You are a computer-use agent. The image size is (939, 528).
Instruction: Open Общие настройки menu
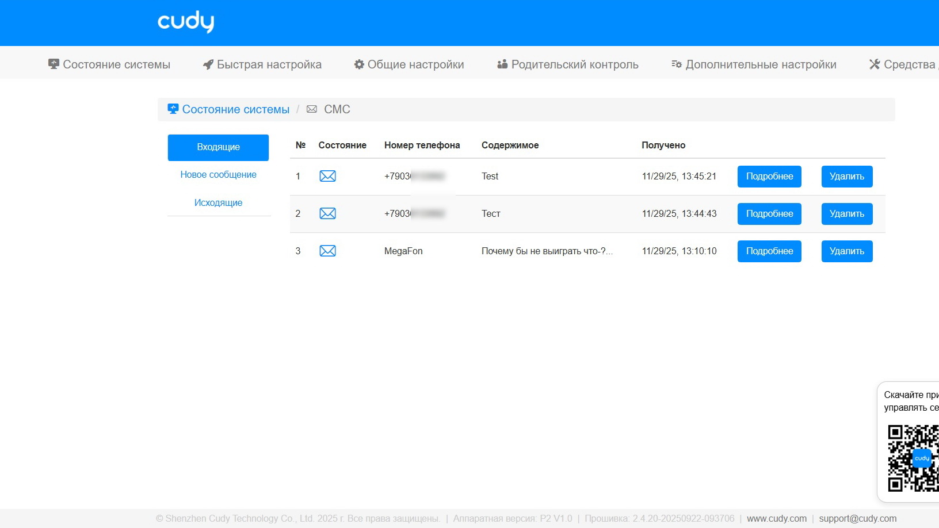[x=409, y=64]
